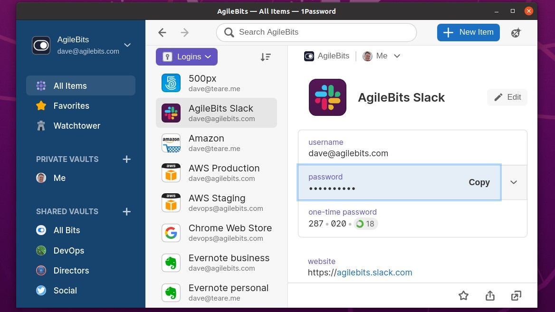Expand the account switcher chevron
The height and width of the screenshot is (312, 555).
click(x=127, y=45)
